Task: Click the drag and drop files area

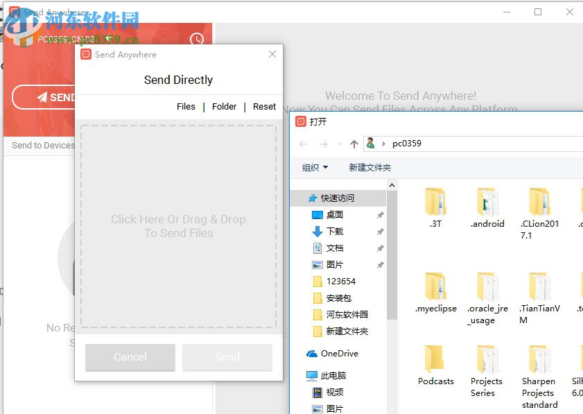Action: point(178,227)
